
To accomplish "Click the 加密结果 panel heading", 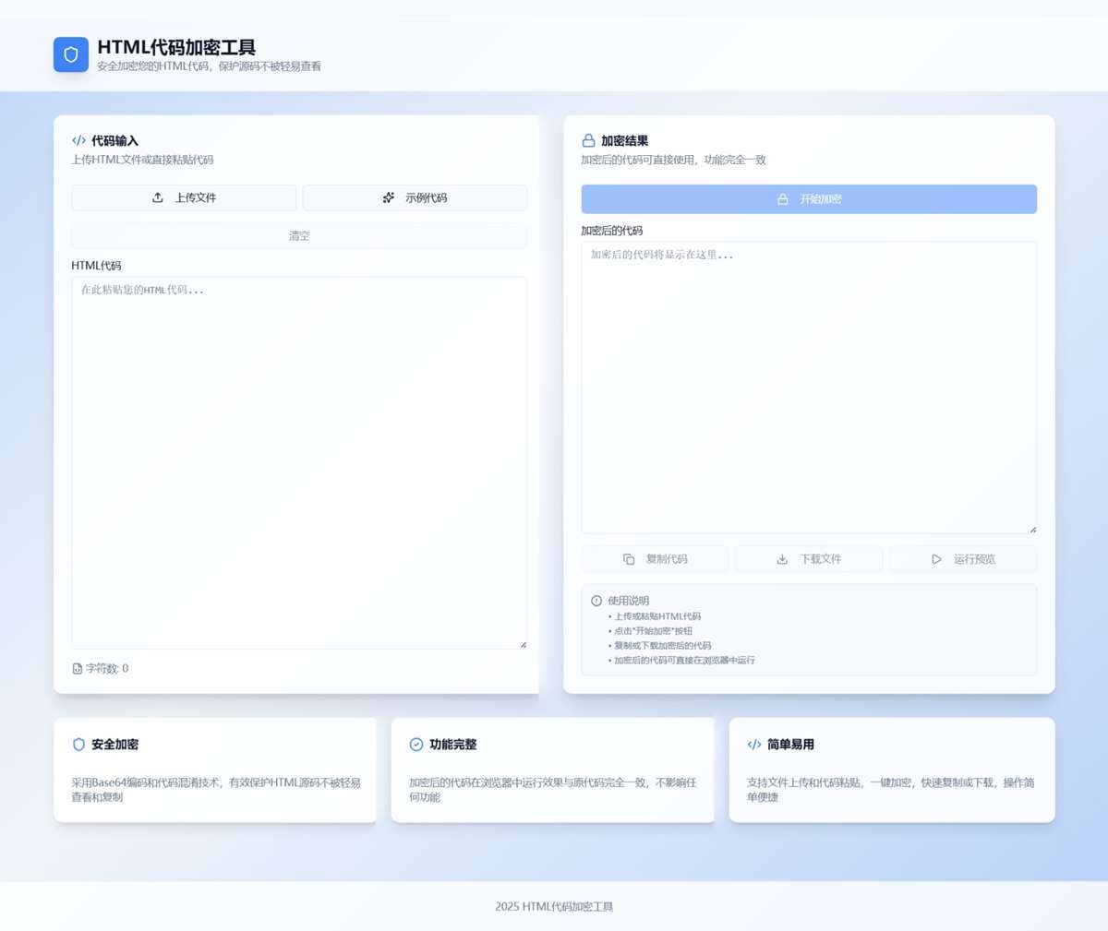I will (624, 141).
